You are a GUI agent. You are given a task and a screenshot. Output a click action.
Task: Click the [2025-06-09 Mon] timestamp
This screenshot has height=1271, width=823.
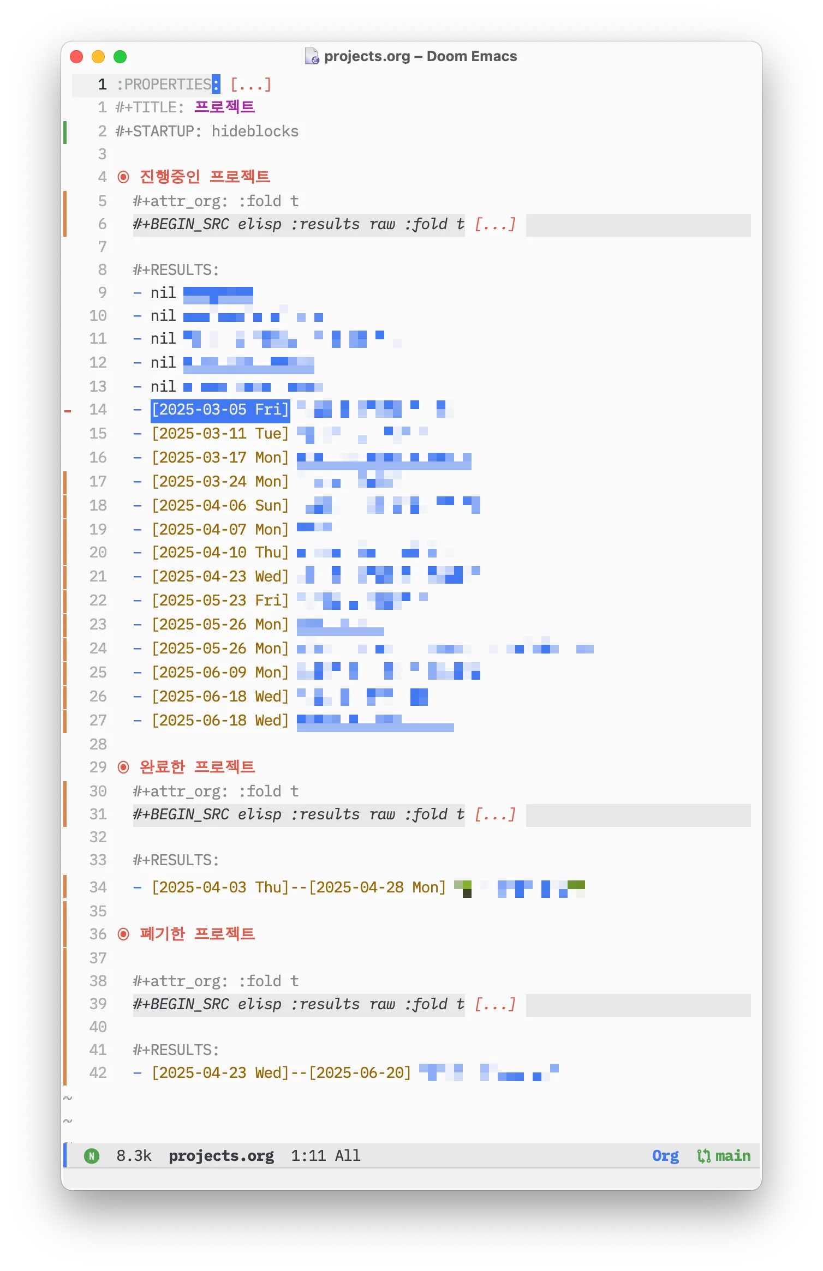coord(220,673)
